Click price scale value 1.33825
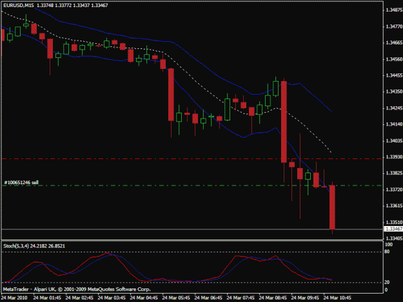Viewport: 403px width, 302px height. 394,173
